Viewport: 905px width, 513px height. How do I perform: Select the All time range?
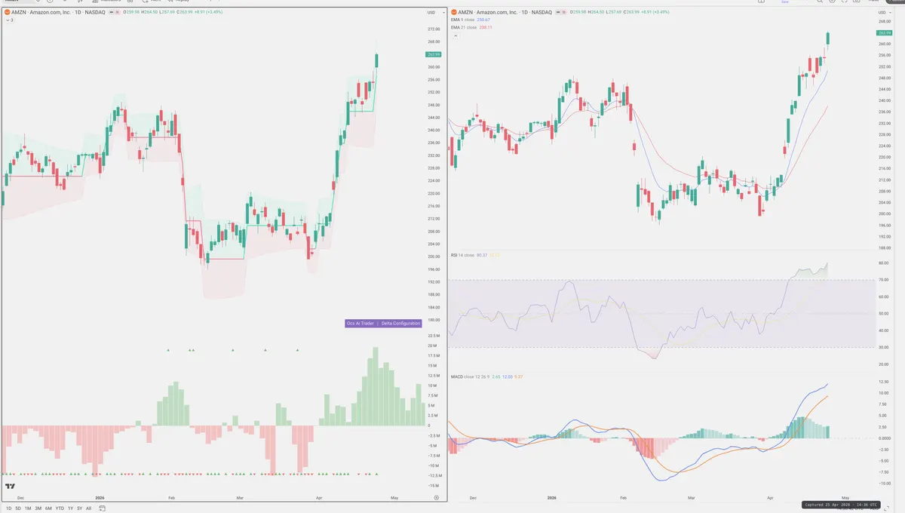pyautogui.click(x=88, y=508)
